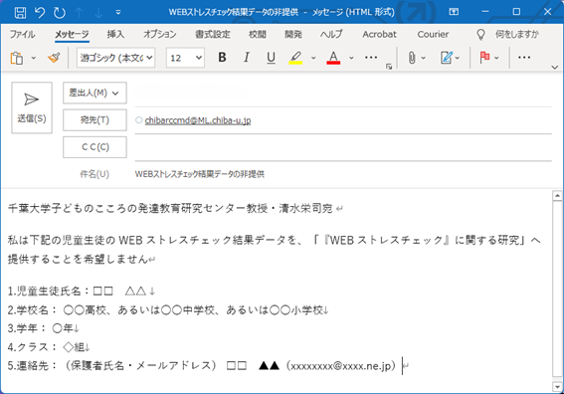Click the 件名 subject field
This screenshot has height=394, width=564.
[343, 174]
